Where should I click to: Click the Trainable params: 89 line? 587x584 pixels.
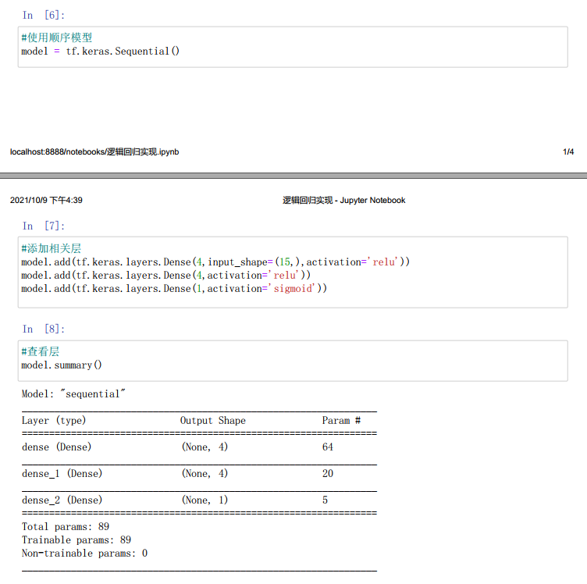point(76,539)
